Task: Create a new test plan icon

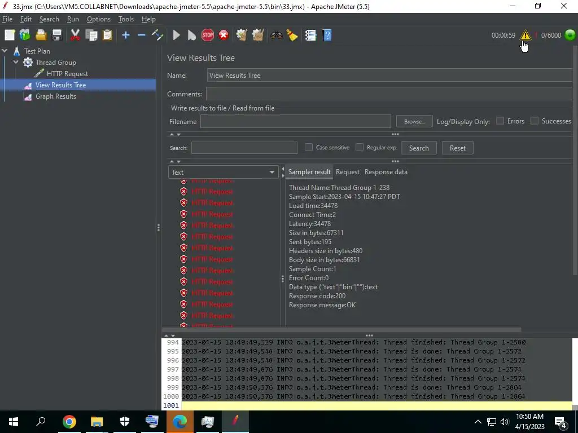Action: click(x=10, y=36)
